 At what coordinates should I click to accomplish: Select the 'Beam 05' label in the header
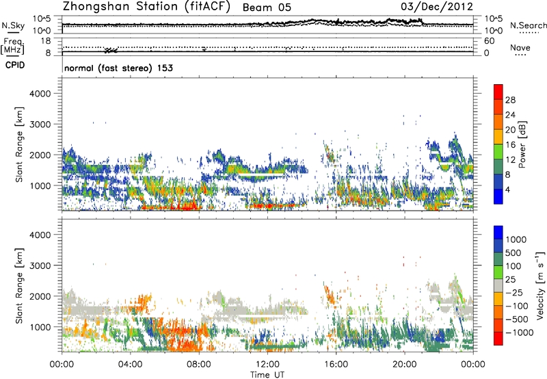pyautogui.click(x=267, y=8)
